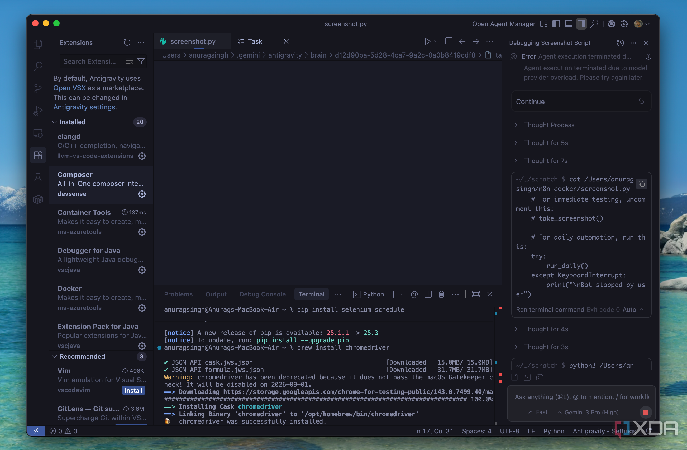Click the Search Extensions input field
The width and height of the screenshot is (687, 450).
point(89,61)
